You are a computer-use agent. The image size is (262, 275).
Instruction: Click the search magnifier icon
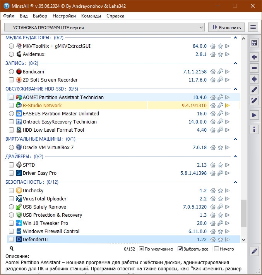[12, 249]
